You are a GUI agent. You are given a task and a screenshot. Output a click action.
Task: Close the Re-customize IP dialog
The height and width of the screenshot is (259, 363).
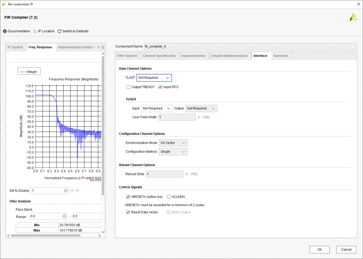359,4
